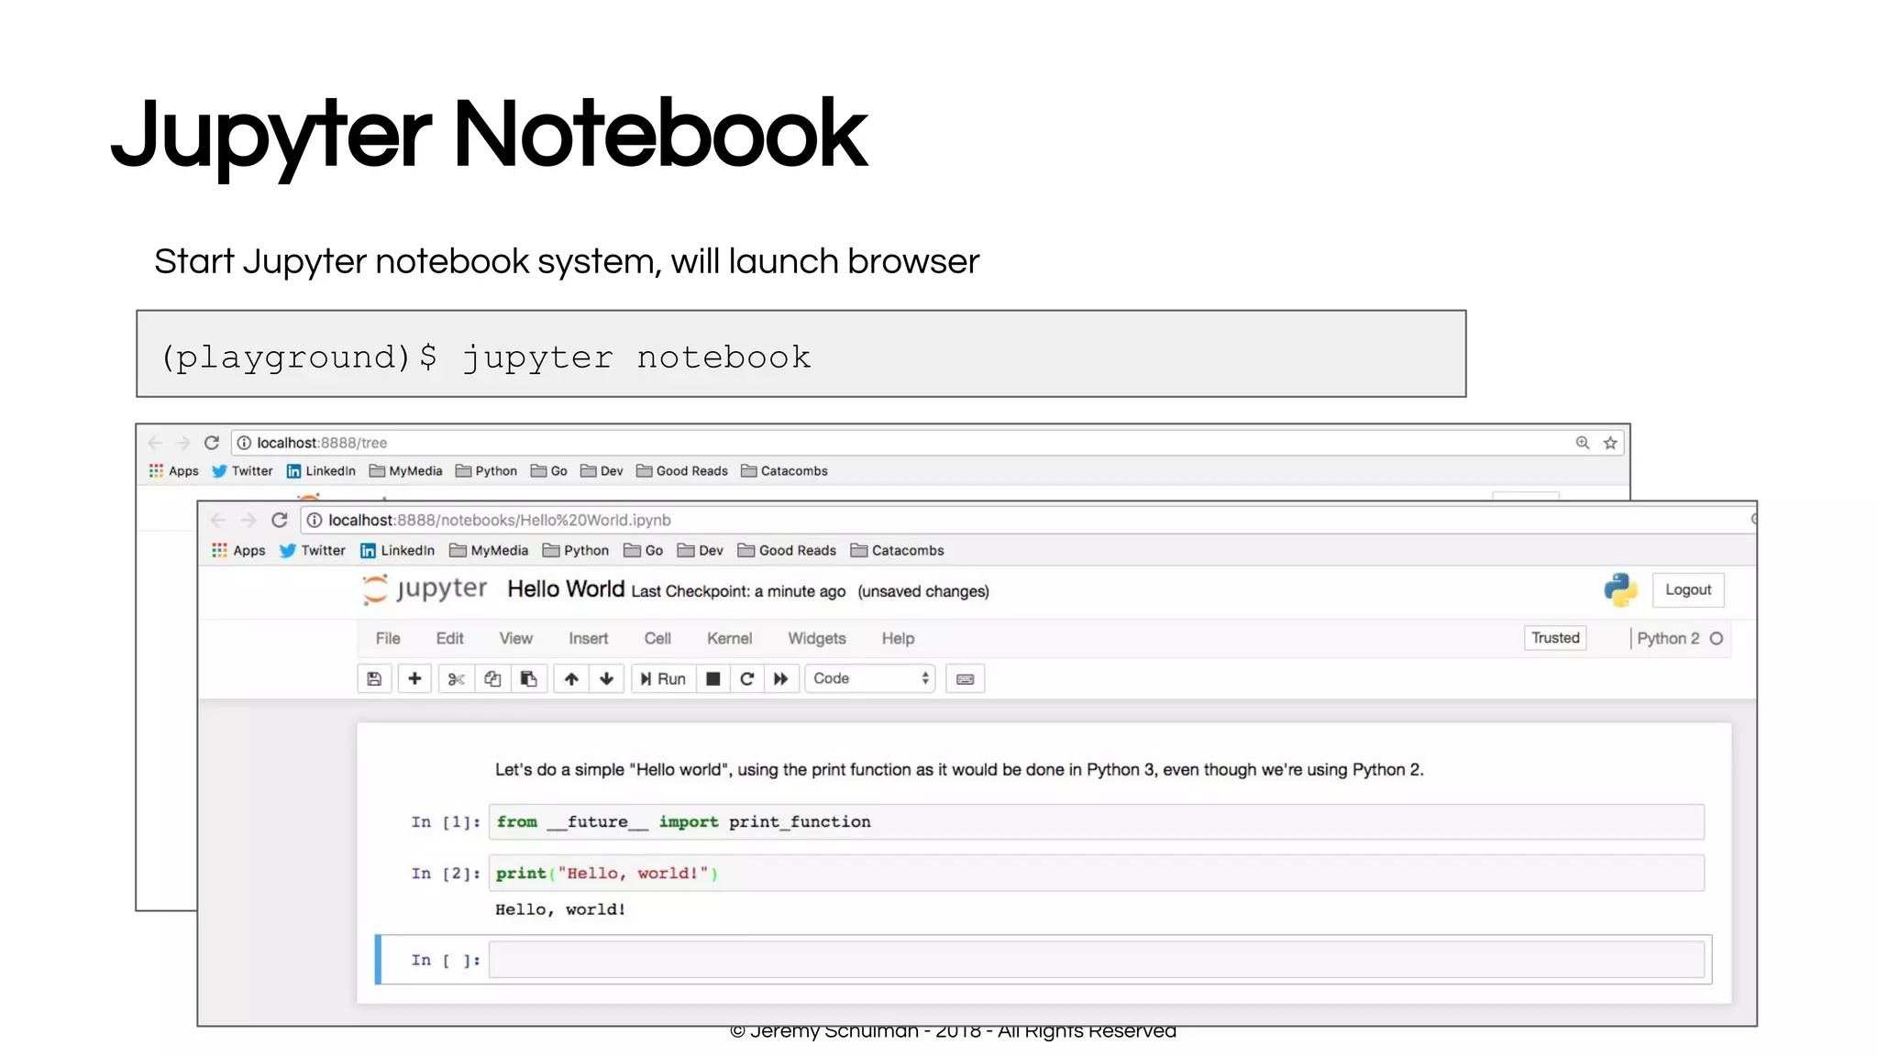Open the Cell menu
Image resolution: width=1878 pixels, height=1056 pixels.
click(x=657, y=638)
